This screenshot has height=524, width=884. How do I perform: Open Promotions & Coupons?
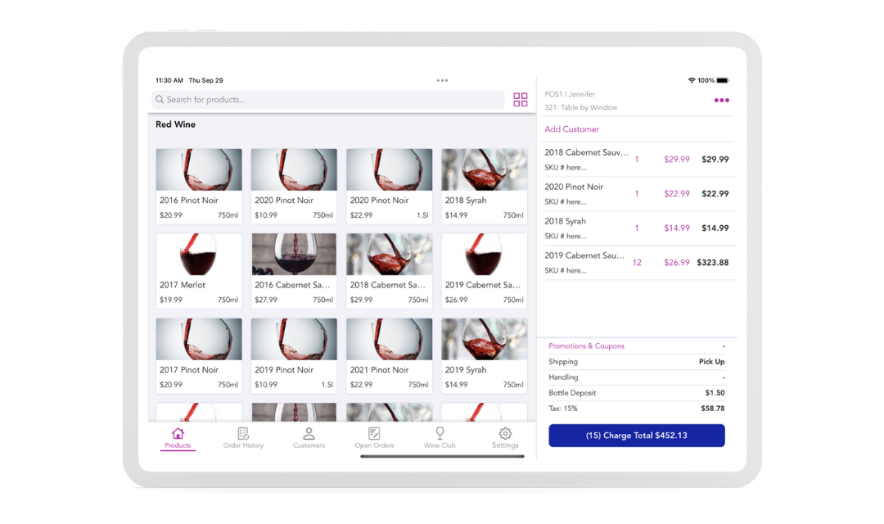click(586, 346)
